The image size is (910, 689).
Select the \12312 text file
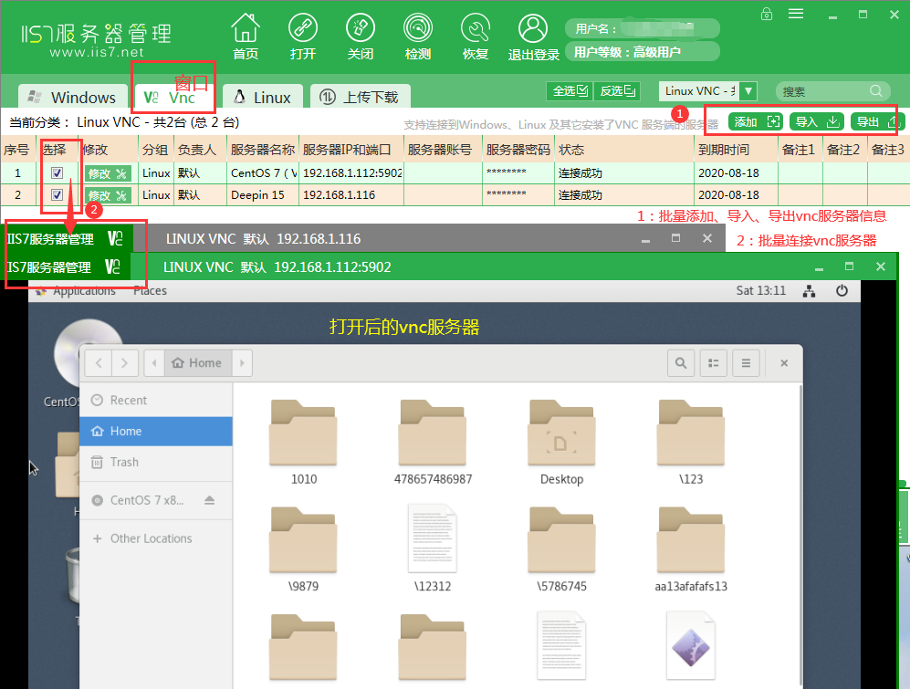433,549
